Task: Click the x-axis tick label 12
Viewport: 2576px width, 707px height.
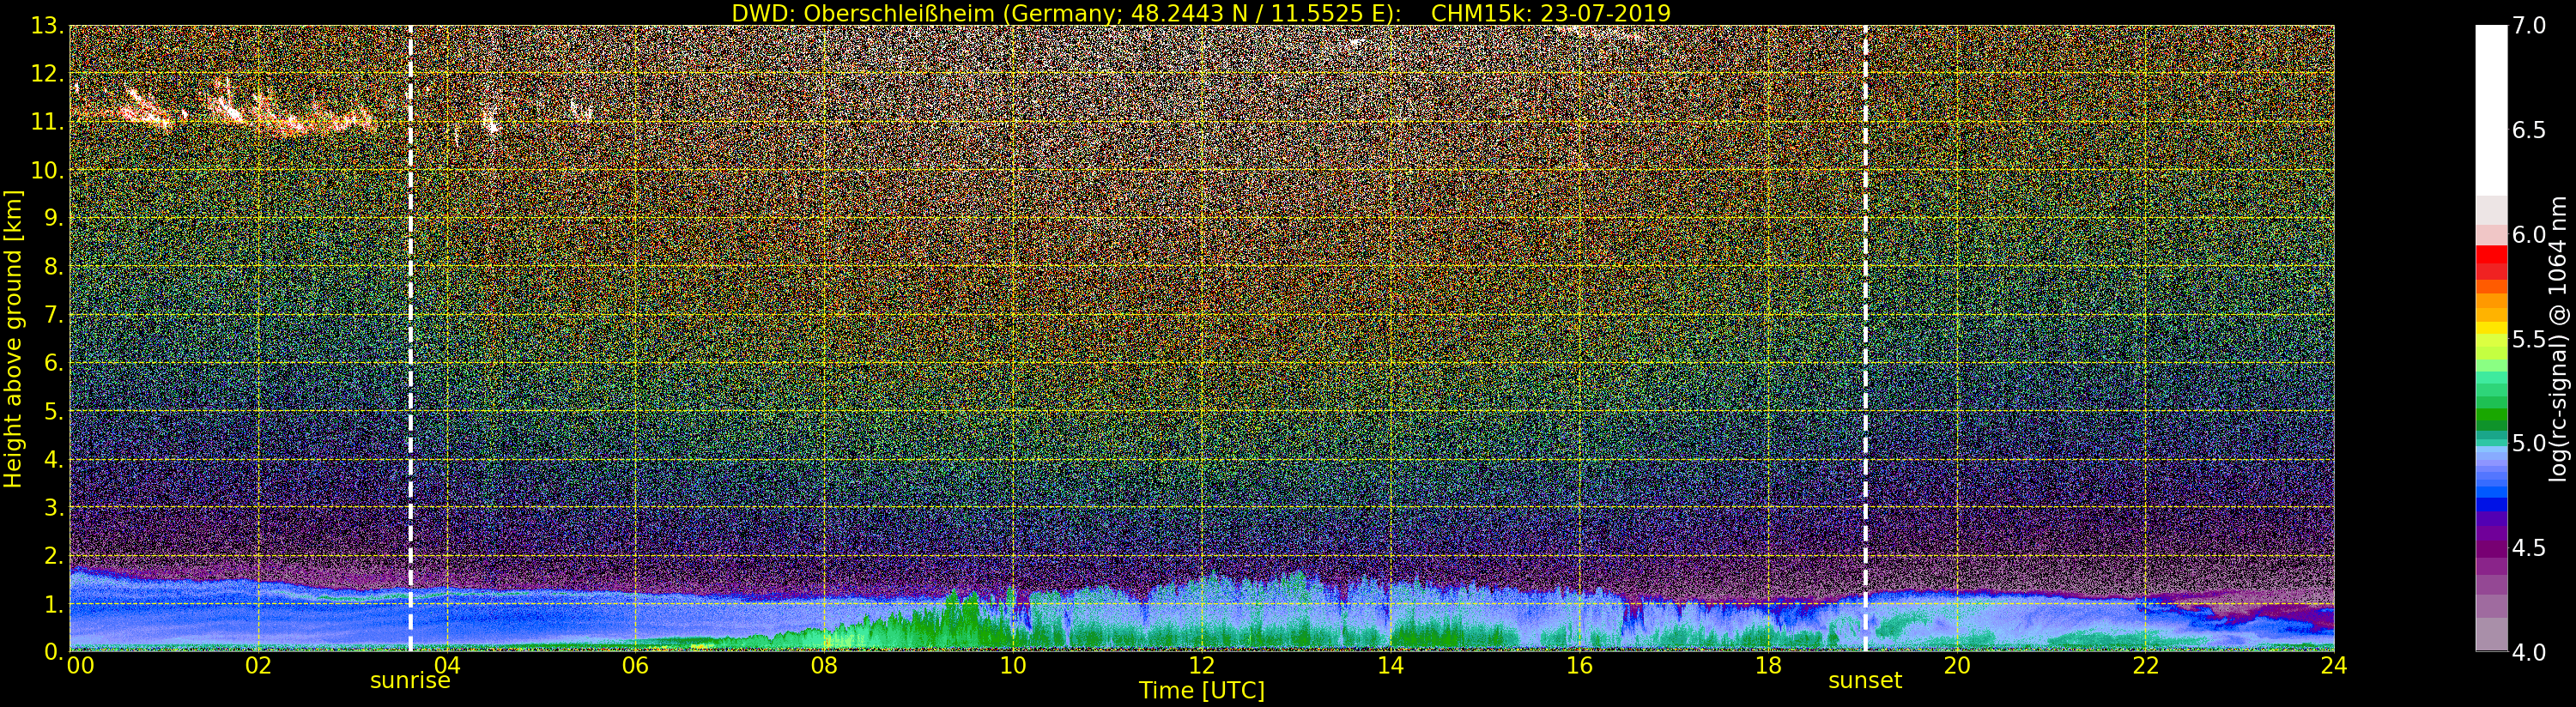Action: point(1202,666)
